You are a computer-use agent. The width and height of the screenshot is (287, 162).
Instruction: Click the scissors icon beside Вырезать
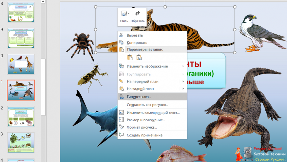coord(122,35)
